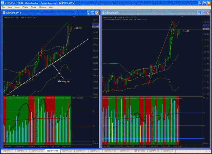Open the Insert menu

click(x=17, y=7)
